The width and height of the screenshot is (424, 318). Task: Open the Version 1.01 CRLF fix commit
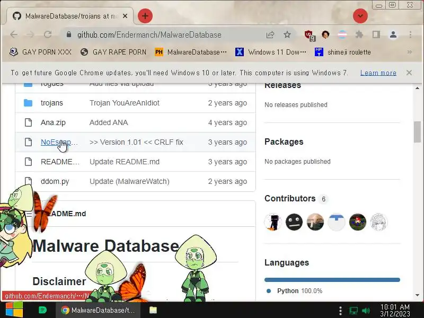pos(136,142)
